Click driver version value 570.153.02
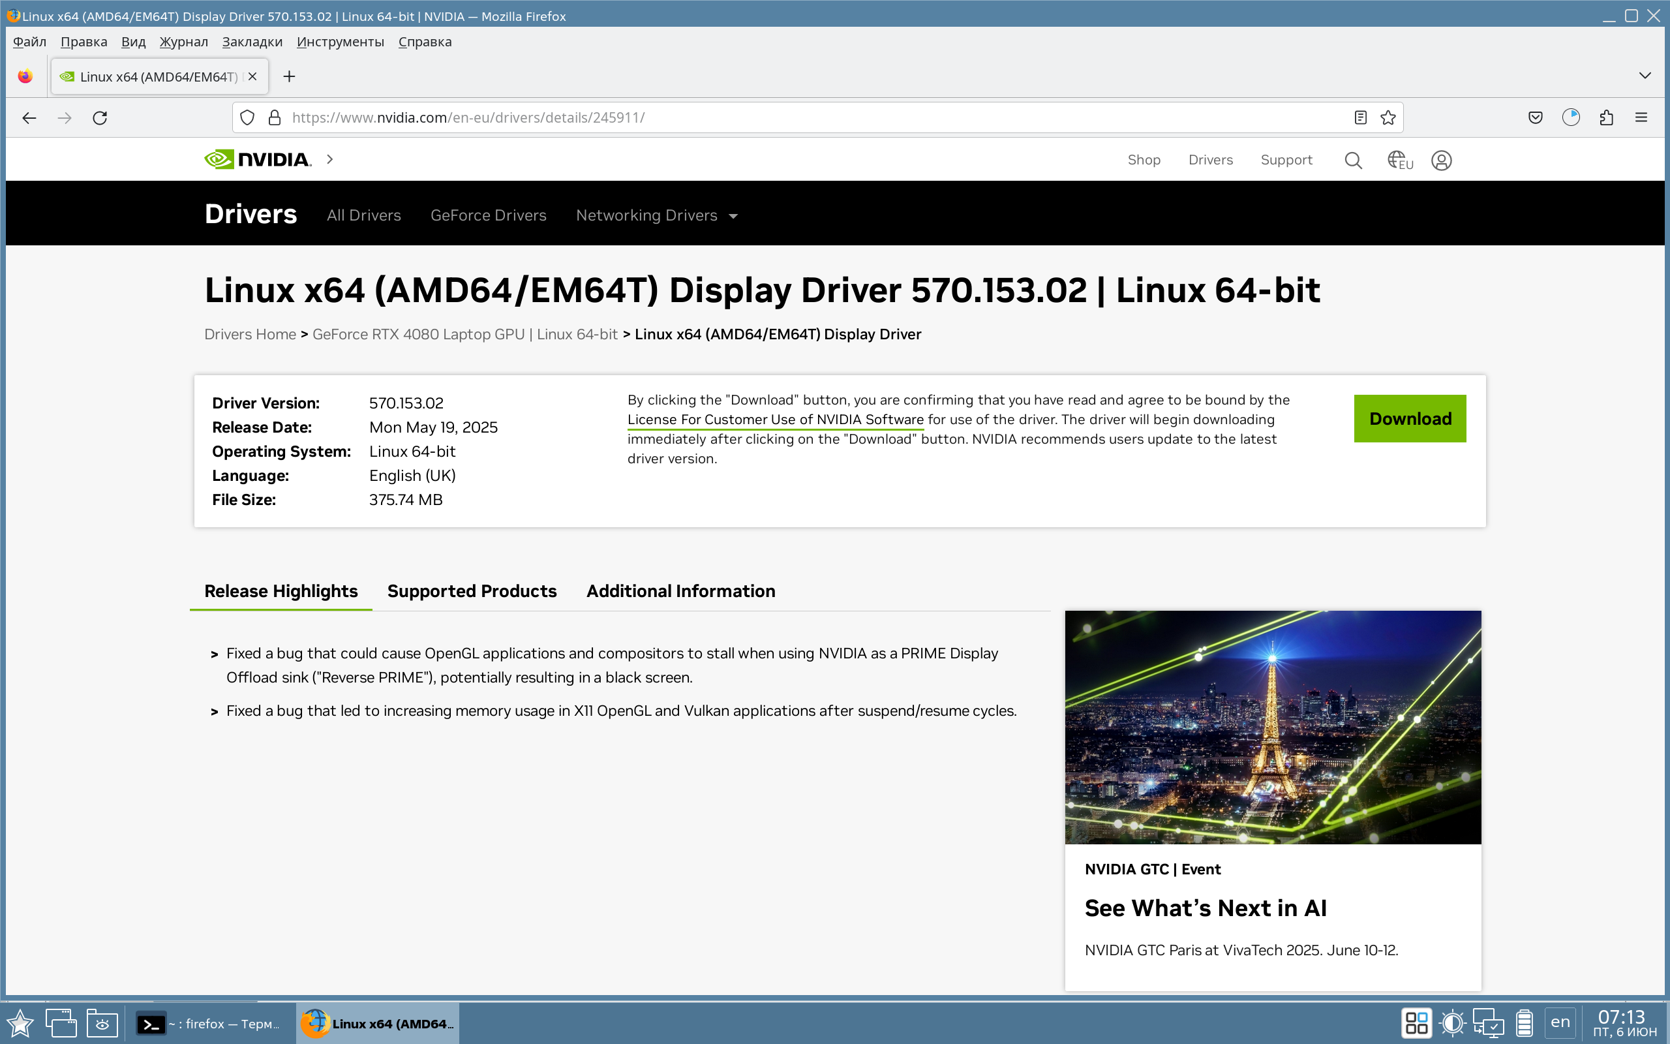The height and width of the screenshot is (1044, 1670). 406,403
